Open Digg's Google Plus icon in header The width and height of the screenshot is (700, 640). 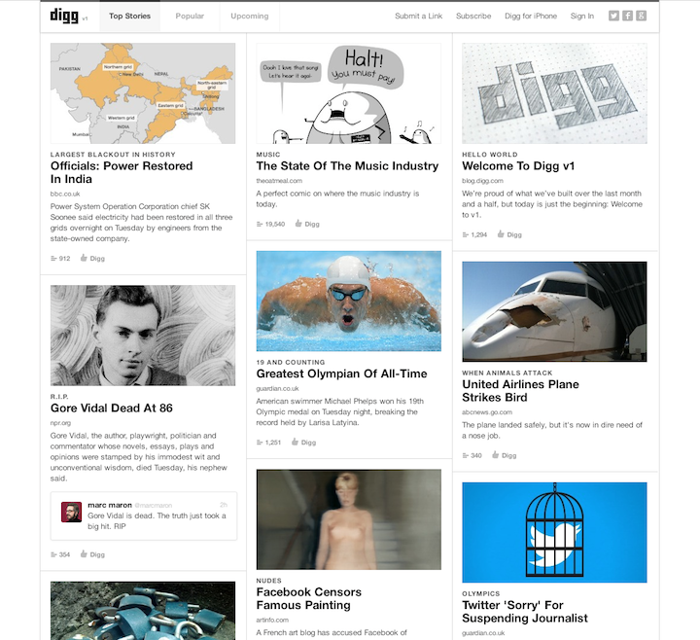[x=641, y=17]
